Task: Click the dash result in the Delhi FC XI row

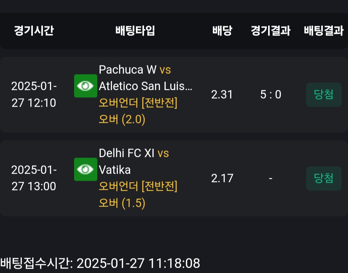Action: coord(270,178)
